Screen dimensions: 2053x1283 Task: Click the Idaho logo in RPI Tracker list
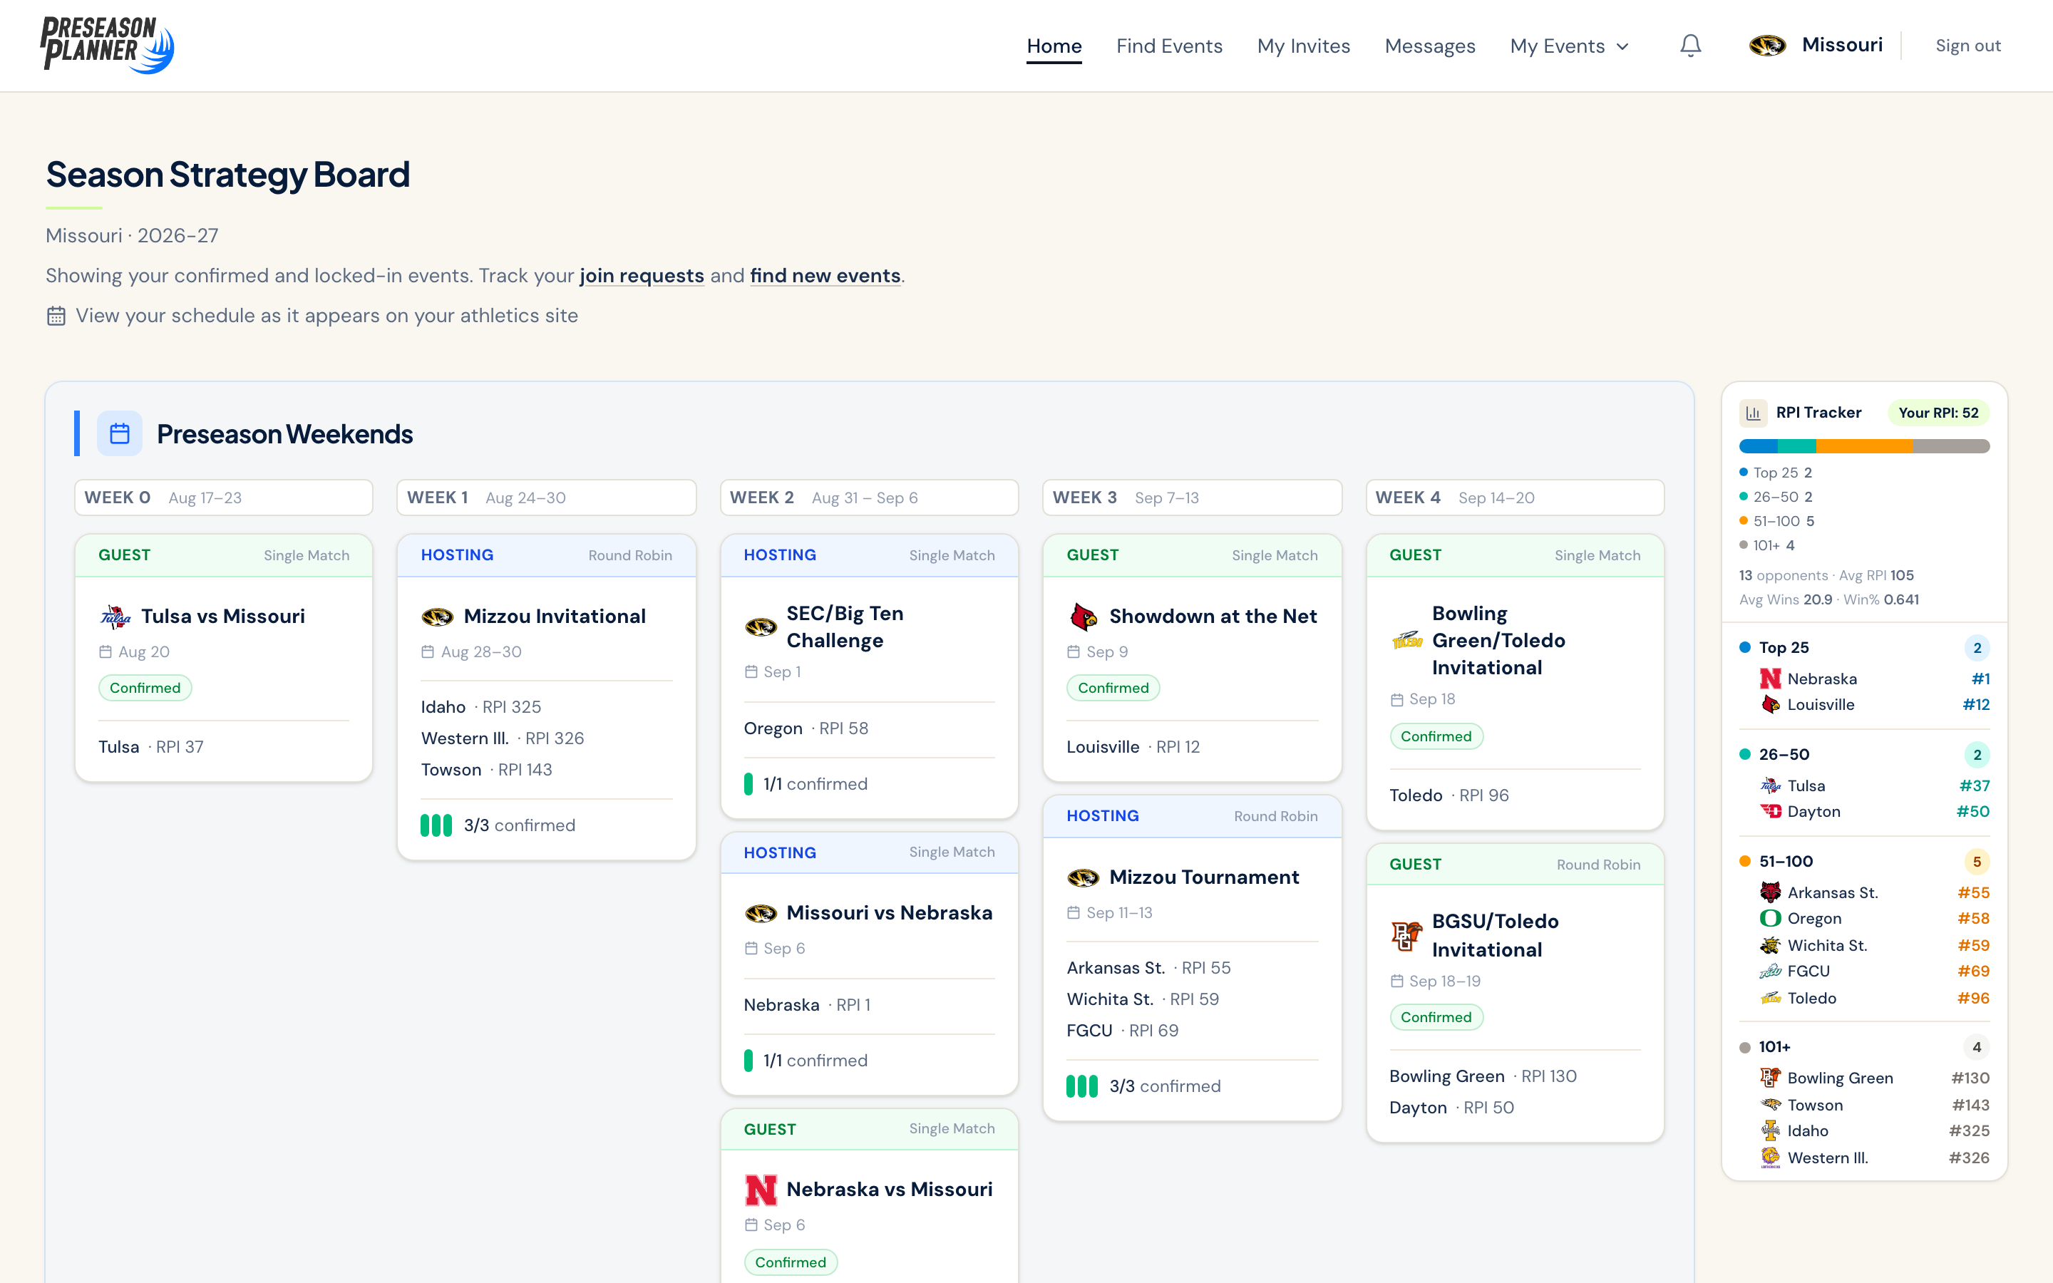(x=1771, y=1130)
